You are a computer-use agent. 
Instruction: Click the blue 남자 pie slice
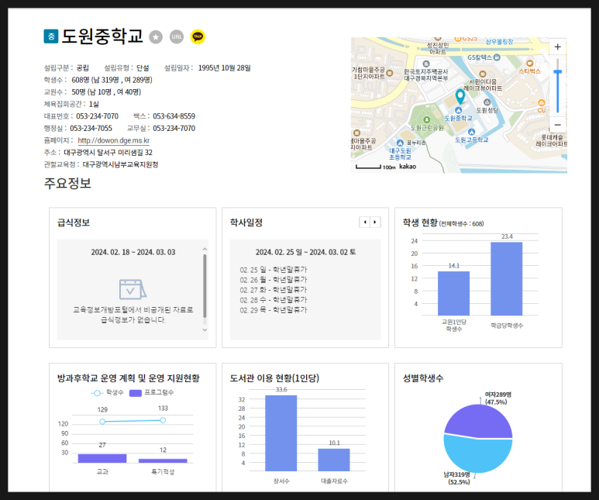tap(477, 457)
